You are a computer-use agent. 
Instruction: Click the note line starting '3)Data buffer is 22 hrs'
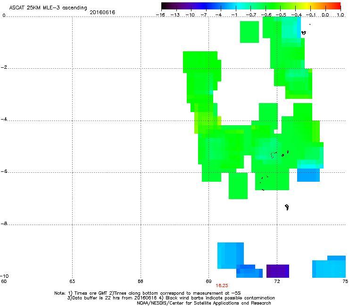(x=171, y=298)
